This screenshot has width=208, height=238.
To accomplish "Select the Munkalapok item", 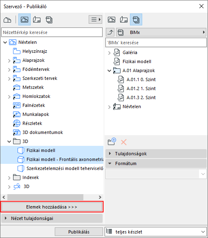I will [36, 114].
